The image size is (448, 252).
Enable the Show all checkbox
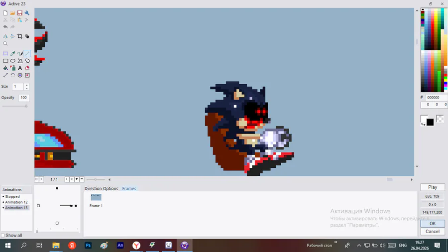[x=3, y=236]
